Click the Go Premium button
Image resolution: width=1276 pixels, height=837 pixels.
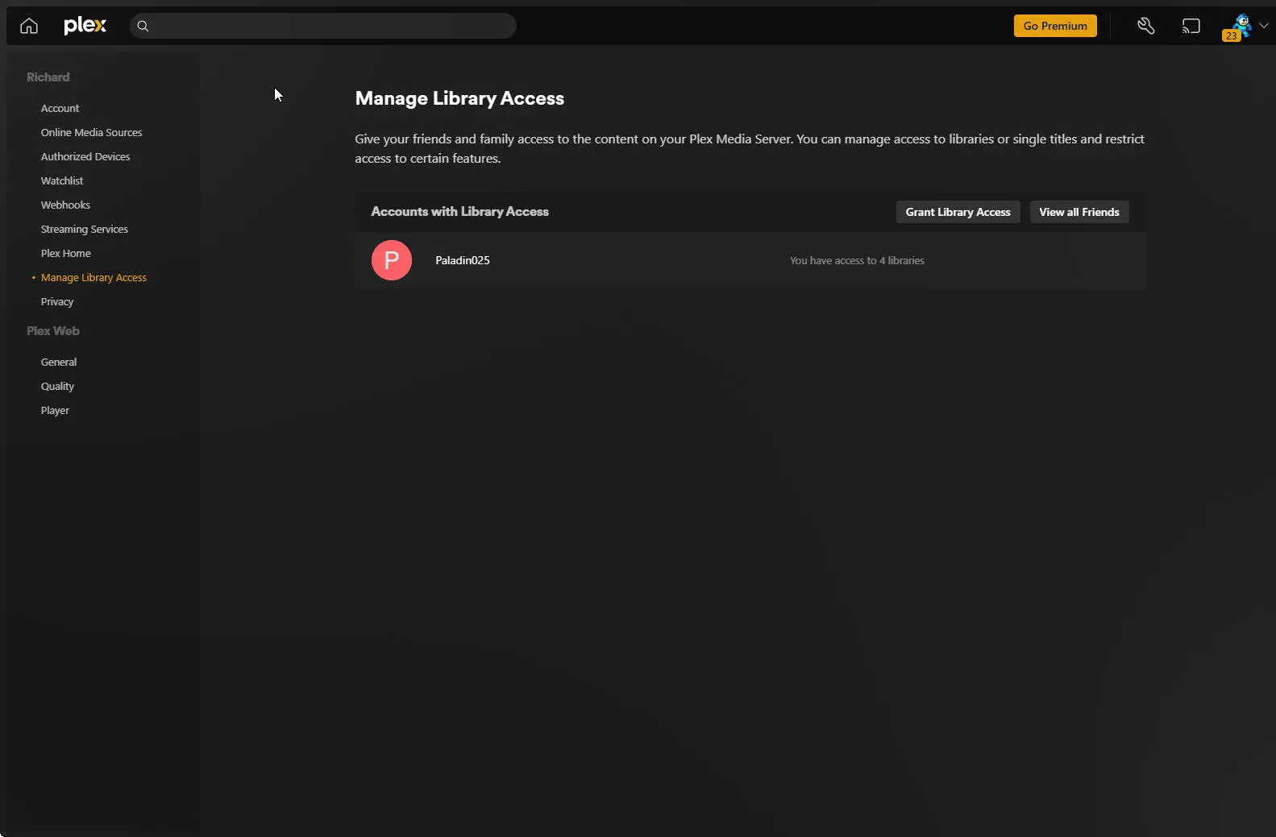[x=1055, y=26]
